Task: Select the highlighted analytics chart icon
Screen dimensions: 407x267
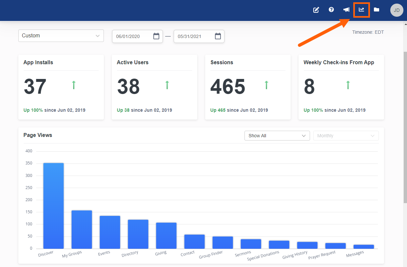Action: pos(361,10)
